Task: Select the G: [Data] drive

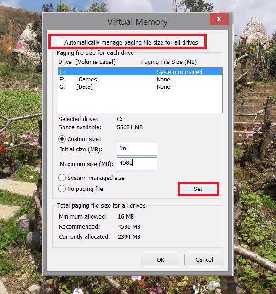Action: click(x=140, y=87)
